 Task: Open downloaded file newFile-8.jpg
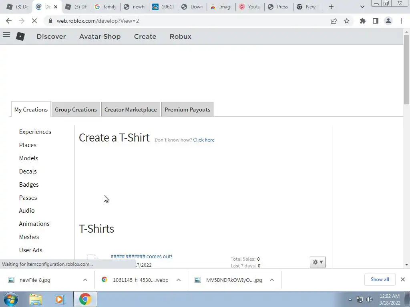pos(35,280)
